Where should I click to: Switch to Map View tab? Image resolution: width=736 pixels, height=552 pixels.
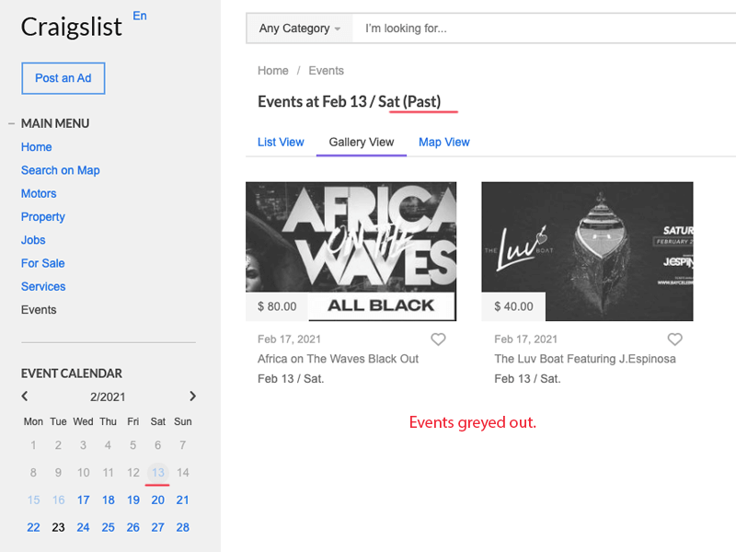[444, 143]
